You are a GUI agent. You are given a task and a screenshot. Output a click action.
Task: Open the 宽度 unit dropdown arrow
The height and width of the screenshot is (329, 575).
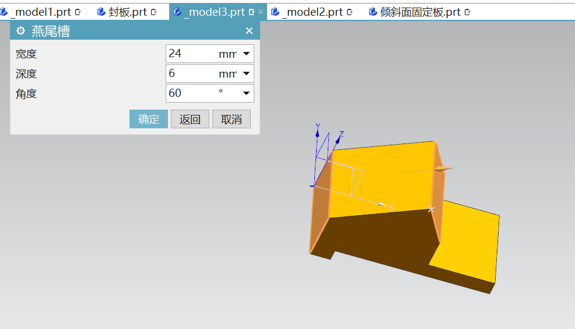click(246, 54)
